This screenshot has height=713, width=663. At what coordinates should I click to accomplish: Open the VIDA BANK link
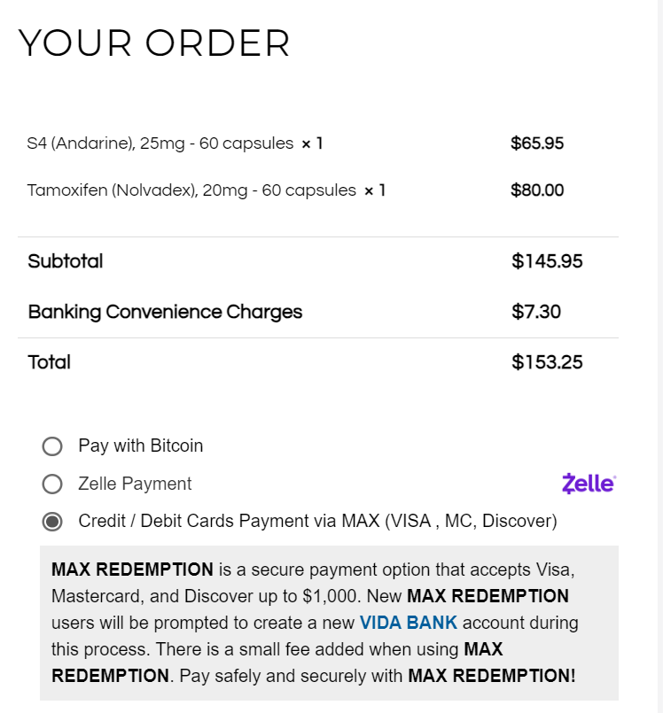pyautogui.click(x=408, y=622)
